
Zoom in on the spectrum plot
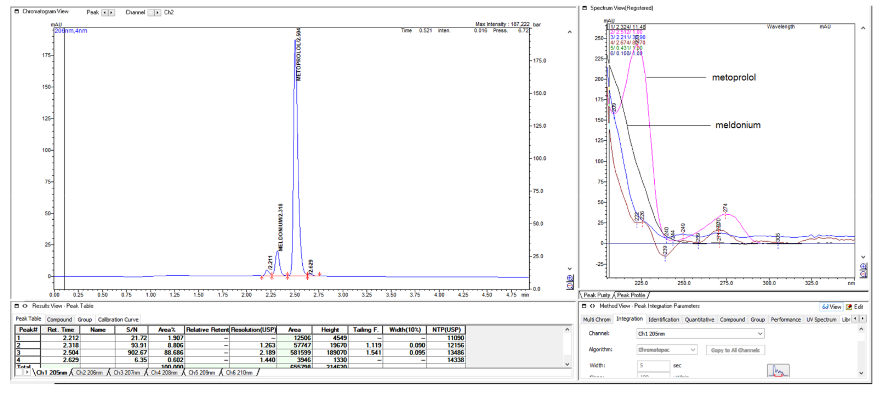(864, 266)
